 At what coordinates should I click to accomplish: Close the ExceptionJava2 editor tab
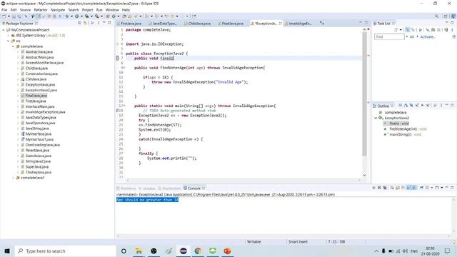[x=281, y=24]
